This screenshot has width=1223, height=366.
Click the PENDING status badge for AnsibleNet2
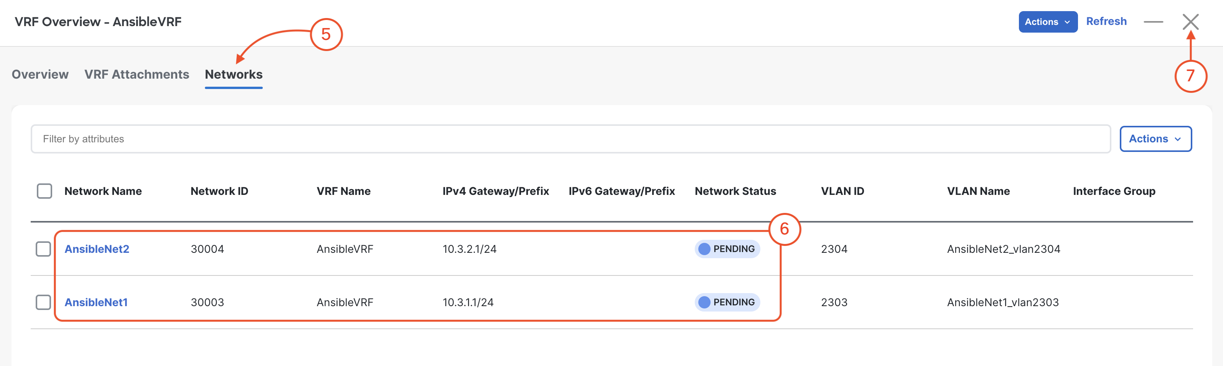(727, 249)
